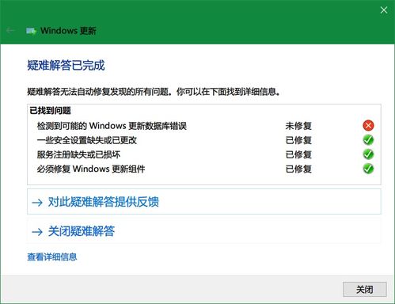Viewport: 395px width, 304px height.
Task: Click green checkmark beside 一些安全设置缺失或已更改
Action: (368, 140)
